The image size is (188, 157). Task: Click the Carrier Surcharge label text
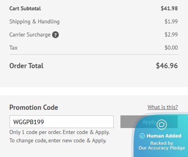(x=30, y=35)
